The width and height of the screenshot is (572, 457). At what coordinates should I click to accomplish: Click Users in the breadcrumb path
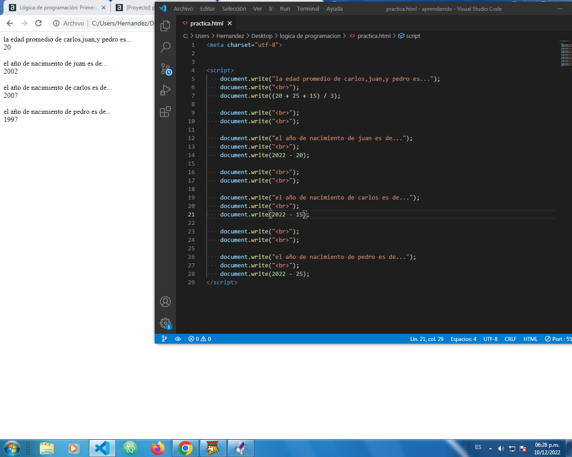(202, 36)
